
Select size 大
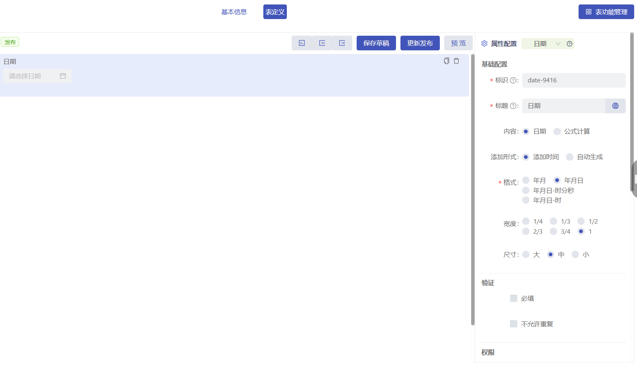[526, 254]
